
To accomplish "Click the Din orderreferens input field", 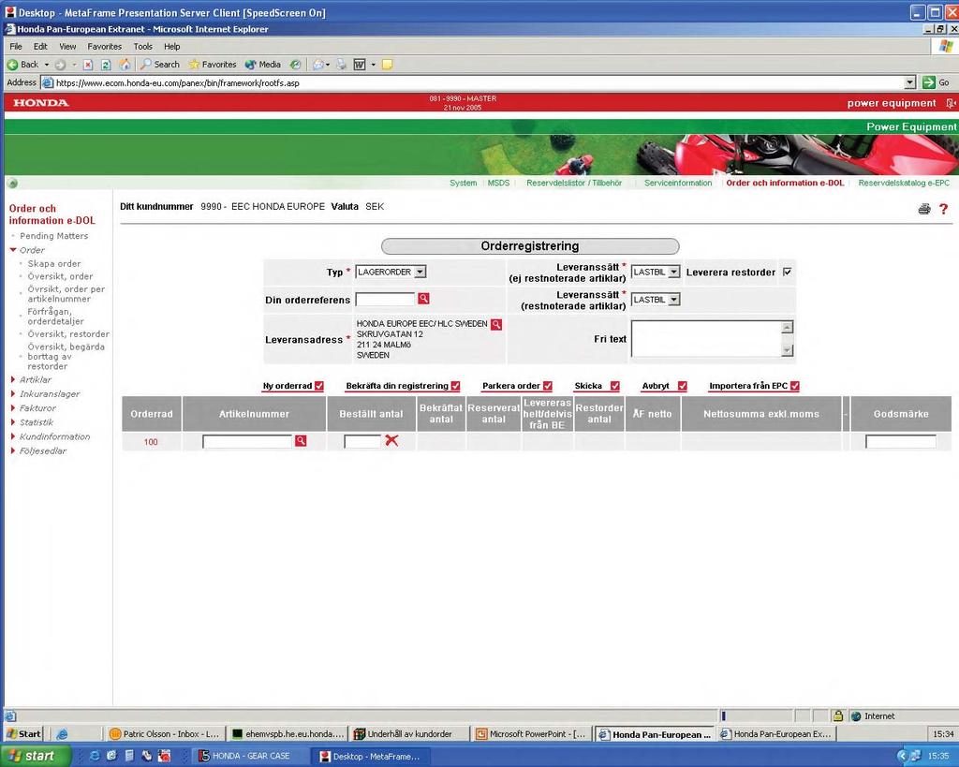I will coord(385,299).
